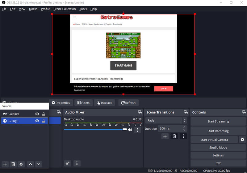The image size is (247, 173).
Task: Click the Filters button
Action: pyautogui.click(x=83, y=103)
